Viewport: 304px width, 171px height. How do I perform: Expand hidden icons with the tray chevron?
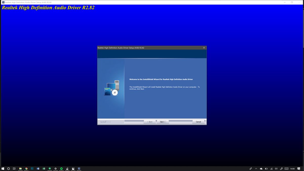(256, 168)
